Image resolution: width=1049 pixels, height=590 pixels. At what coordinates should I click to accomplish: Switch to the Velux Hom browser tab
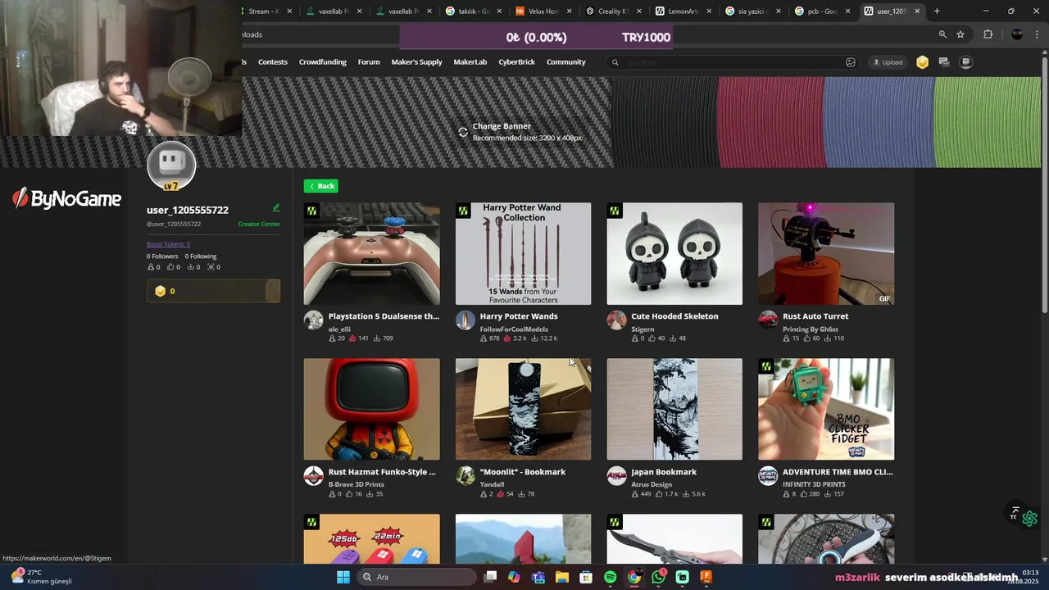(543, 11)
